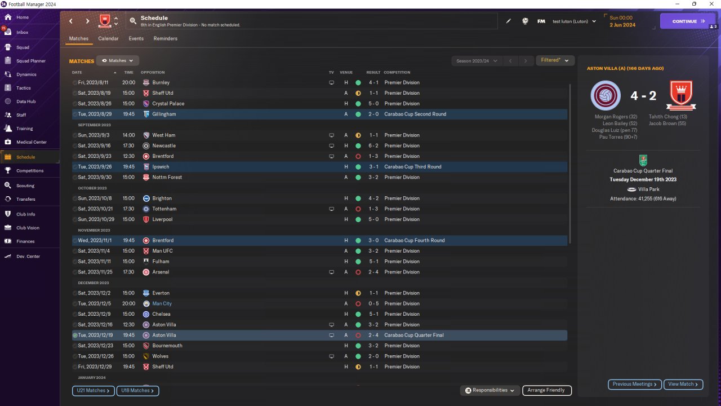This screenshot has width=721, height=406.
Task: Click the Transfers arrows icon
Action: pyautogui.click(x=8, y=199)
